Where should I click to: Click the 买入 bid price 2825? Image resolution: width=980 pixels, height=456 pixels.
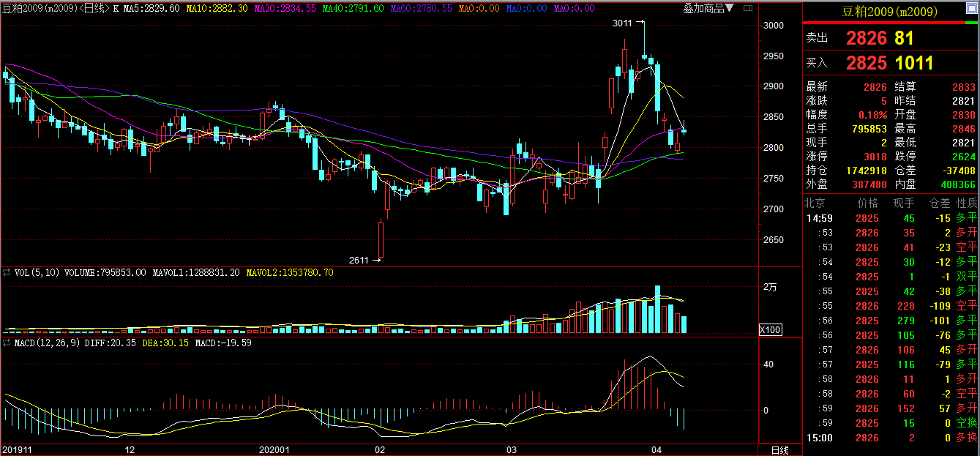[867, 63]
